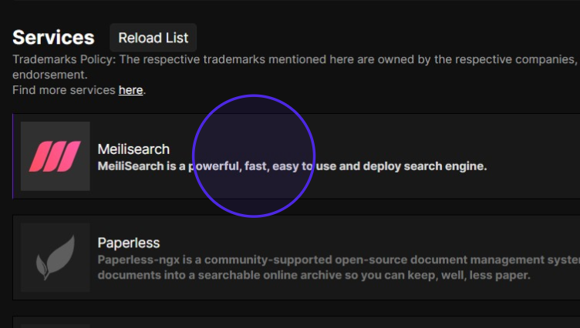This screenshot has height=328, width=580.
Task: Click the Services section heading
Action: point(53,38)
